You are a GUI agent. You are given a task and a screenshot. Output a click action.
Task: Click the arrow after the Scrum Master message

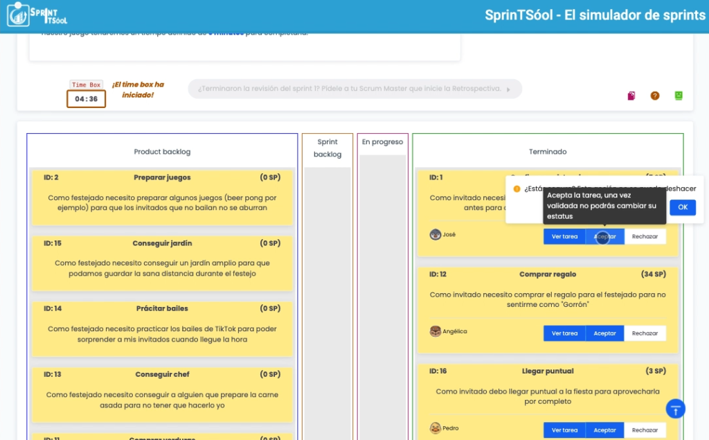(509, 89)
